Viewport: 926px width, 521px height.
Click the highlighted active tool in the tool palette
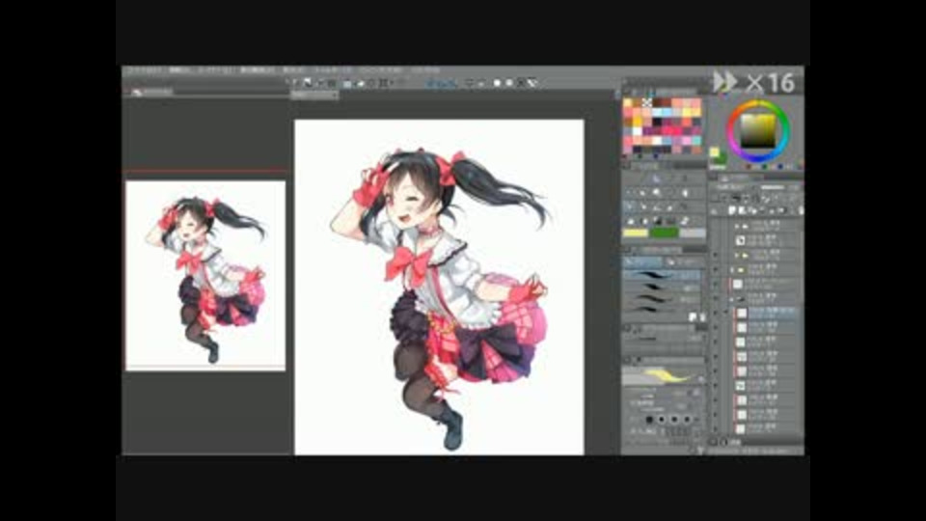point(630,206)
